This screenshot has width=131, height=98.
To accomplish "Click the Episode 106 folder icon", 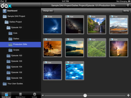I will [x=8, y=78].
